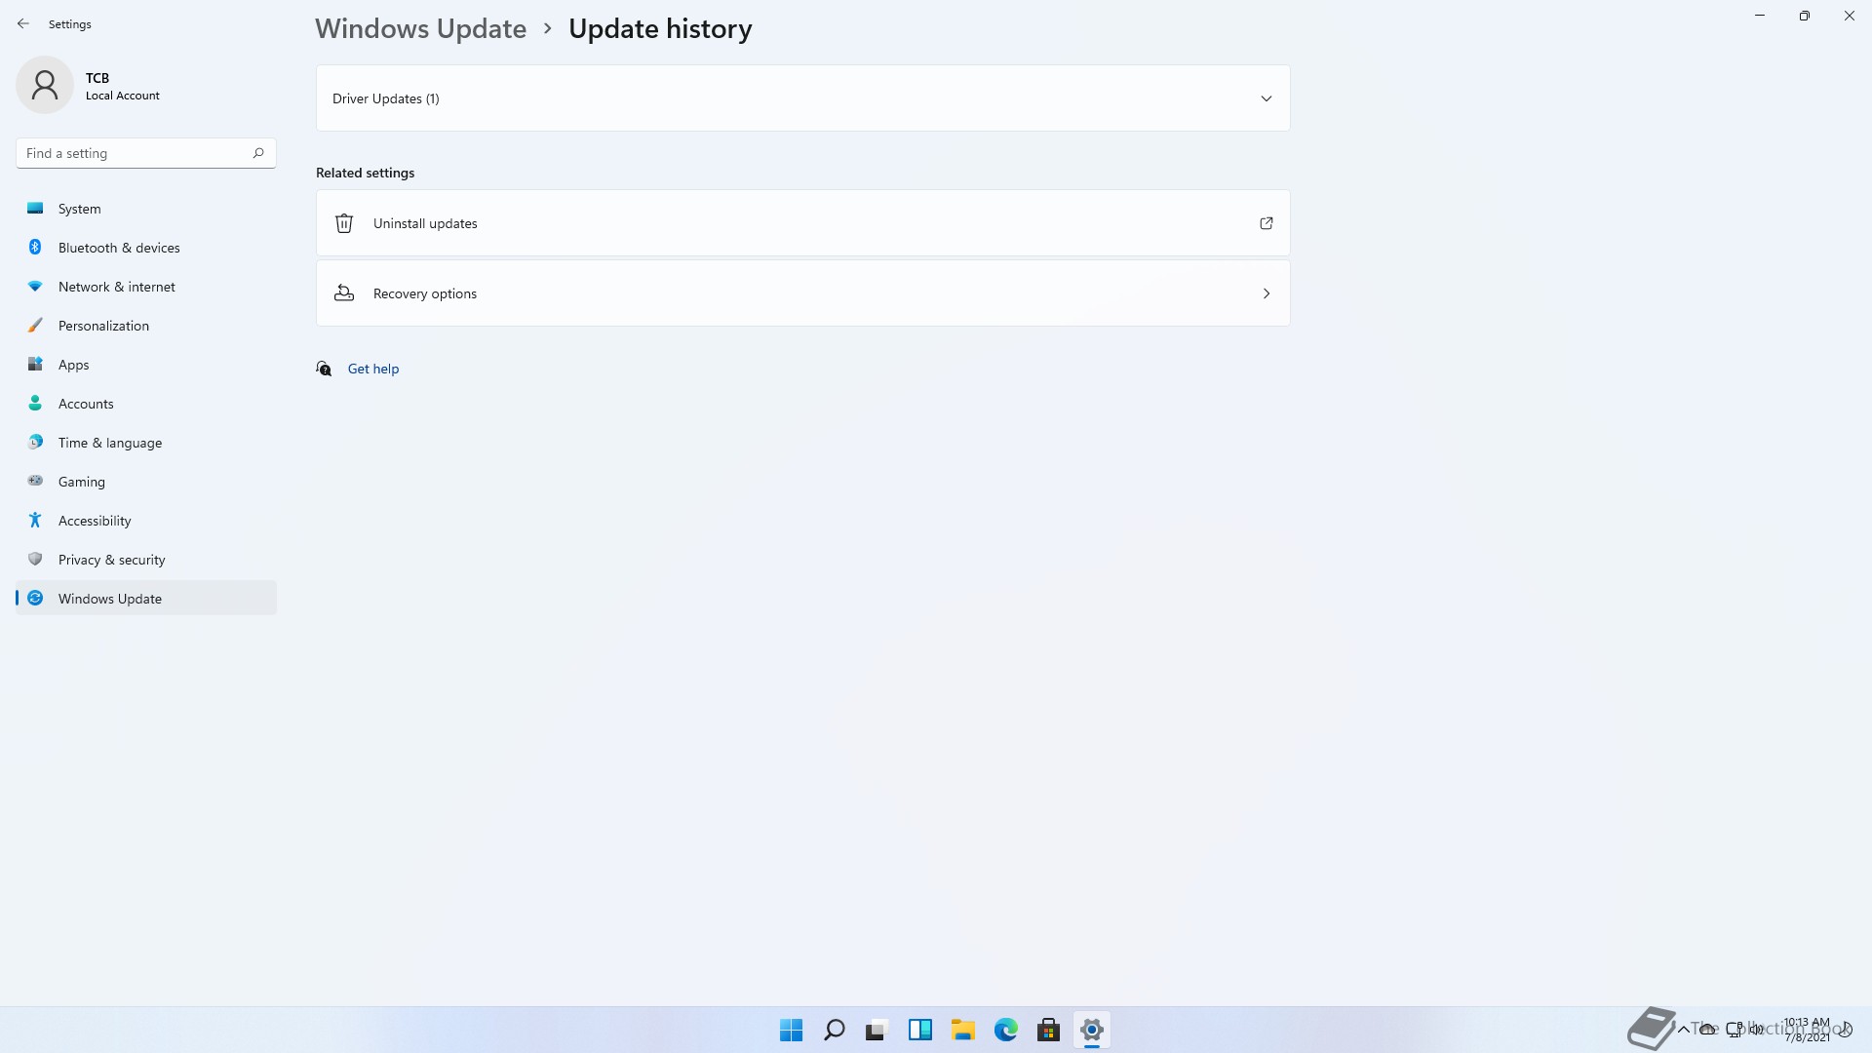Open Network & internet icon in sidebar

tap(35, 287)
